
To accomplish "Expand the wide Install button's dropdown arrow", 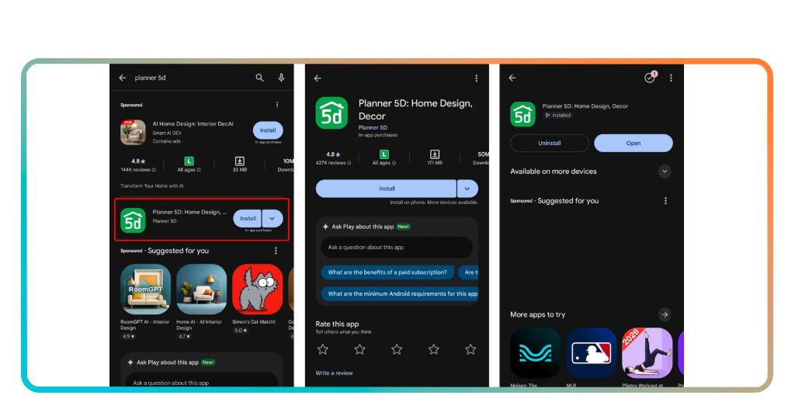I will [467, 189].
